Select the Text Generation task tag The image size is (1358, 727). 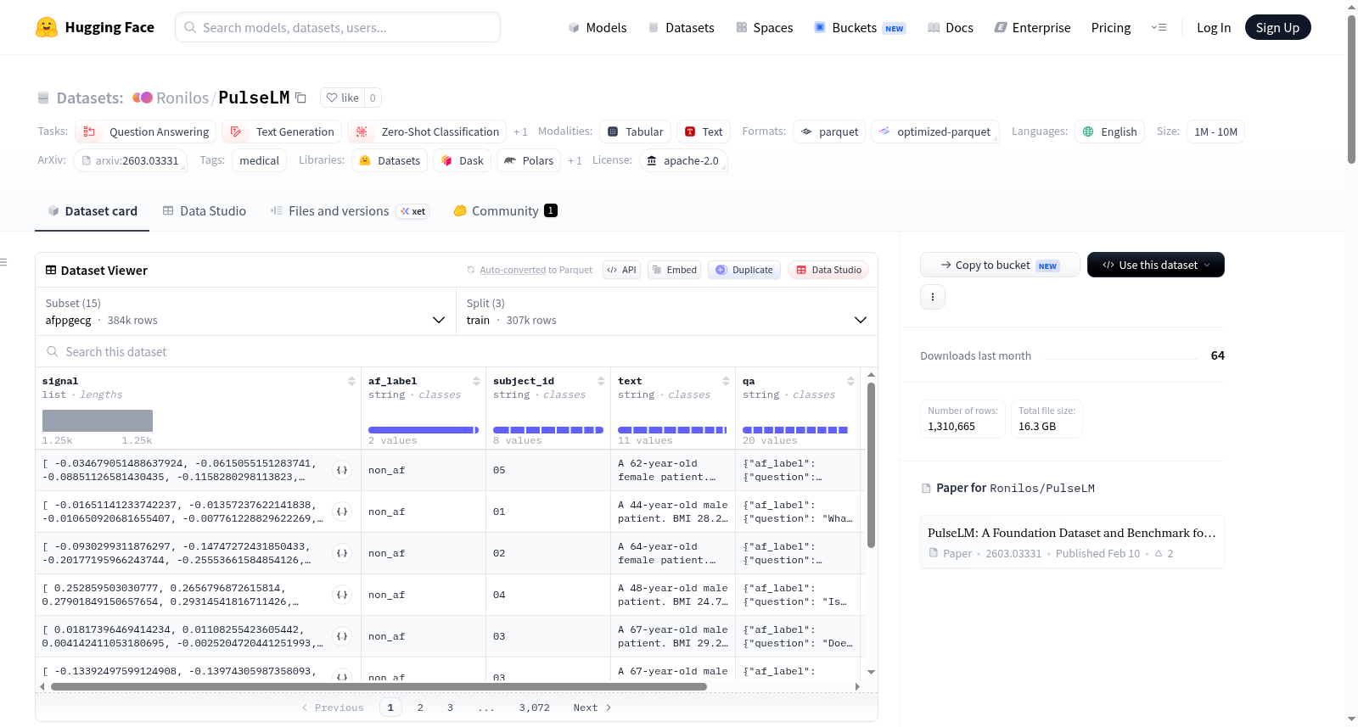coord(283,131)
